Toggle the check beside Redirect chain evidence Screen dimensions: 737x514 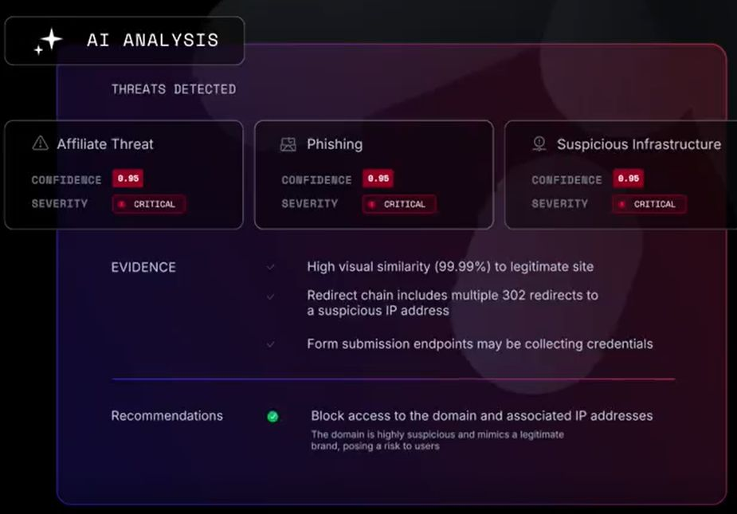(270, 296)
